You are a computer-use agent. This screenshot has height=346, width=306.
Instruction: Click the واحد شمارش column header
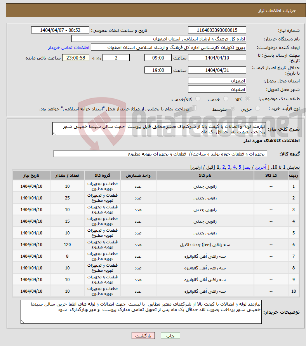[138, 175]
